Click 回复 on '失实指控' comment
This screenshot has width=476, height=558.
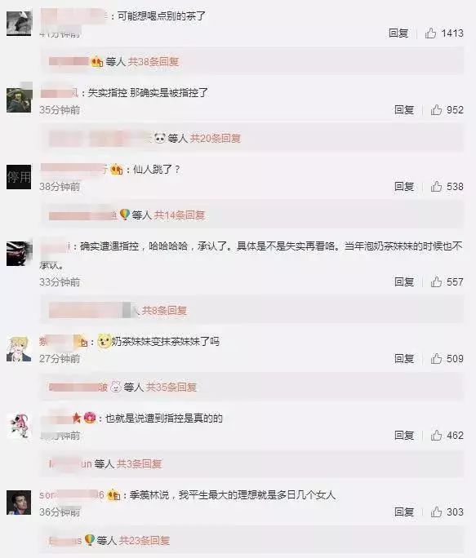pos(404,109)
